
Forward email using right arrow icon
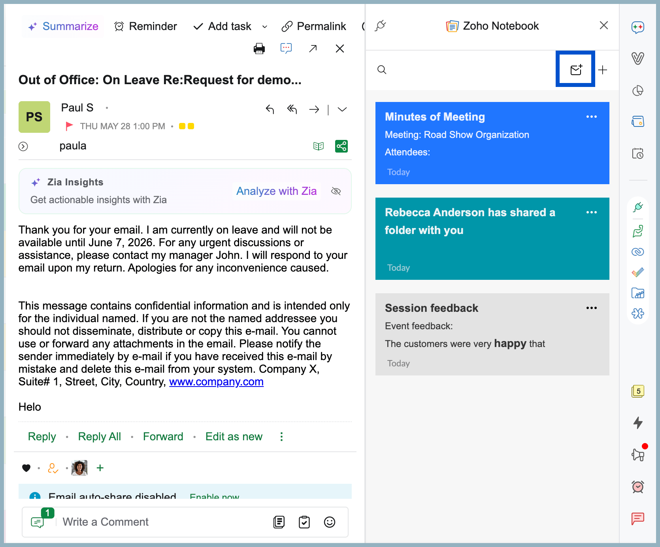coord(314,109)
